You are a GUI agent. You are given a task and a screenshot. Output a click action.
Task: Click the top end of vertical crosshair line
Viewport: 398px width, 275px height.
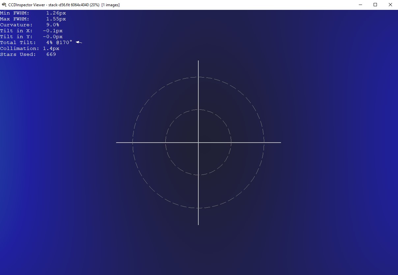click(198, 61)
